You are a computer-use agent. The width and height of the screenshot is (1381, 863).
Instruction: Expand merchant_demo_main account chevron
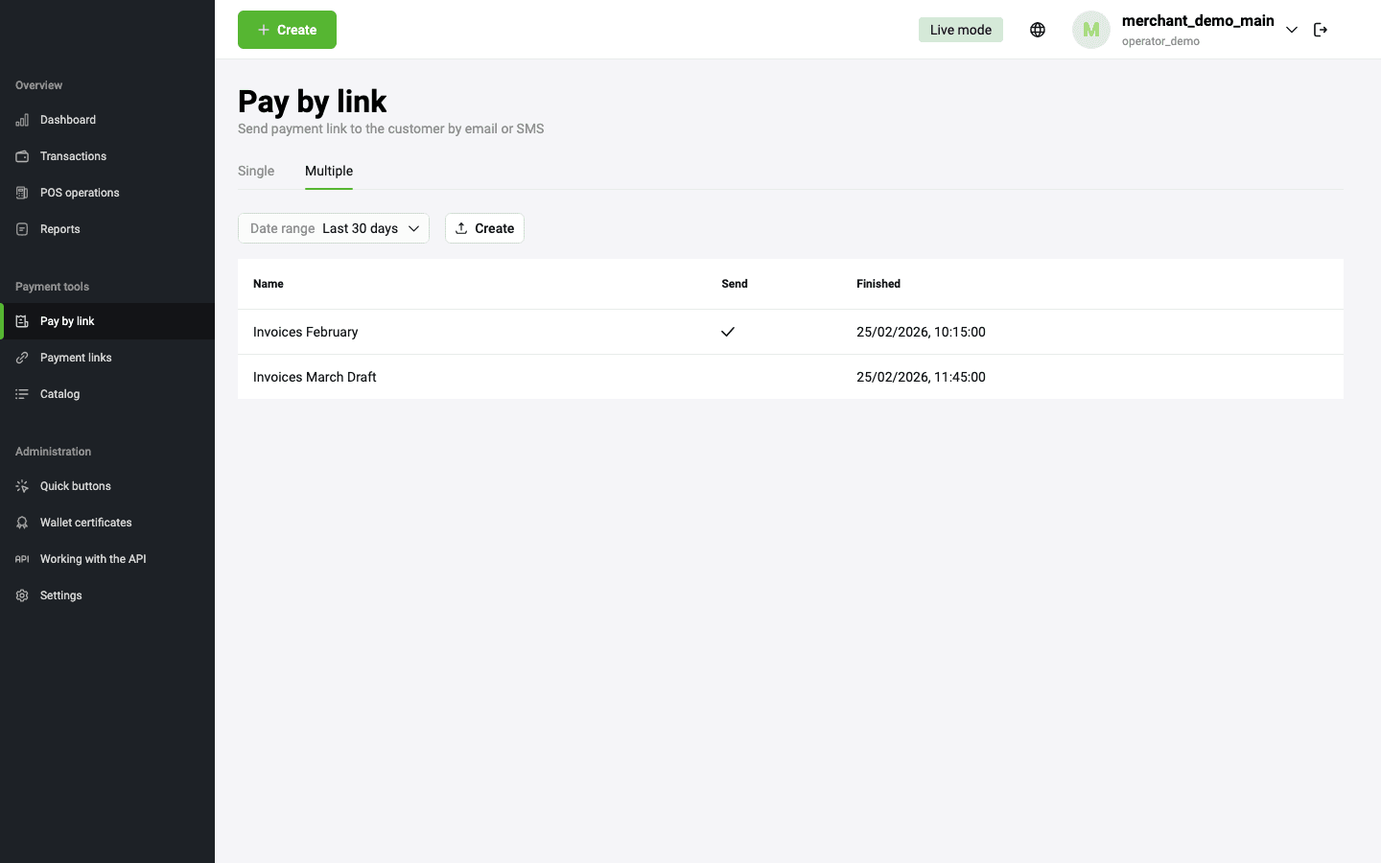pyautogui.click(x=1292, y=30)
